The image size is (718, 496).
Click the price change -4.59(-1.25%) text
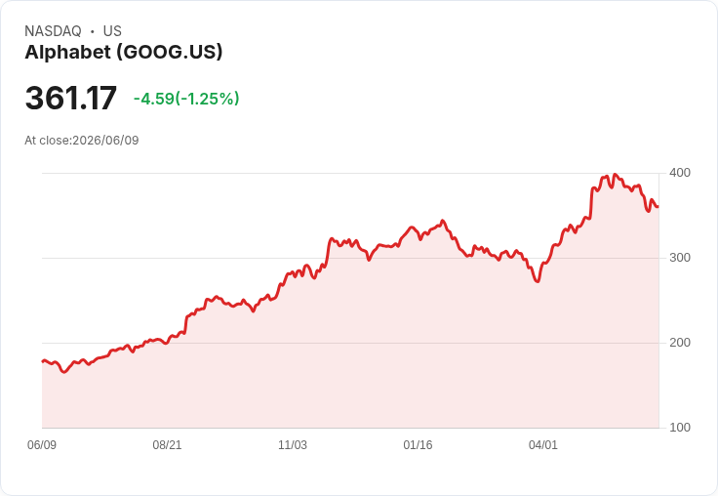186,99
